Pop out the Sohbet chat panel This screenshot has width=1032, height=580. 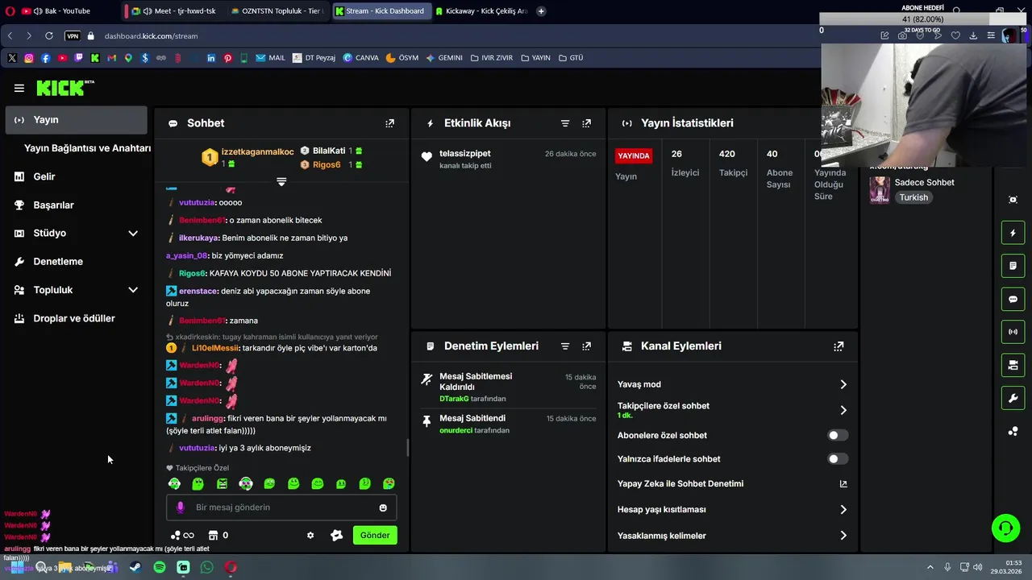tap(390, 123)
